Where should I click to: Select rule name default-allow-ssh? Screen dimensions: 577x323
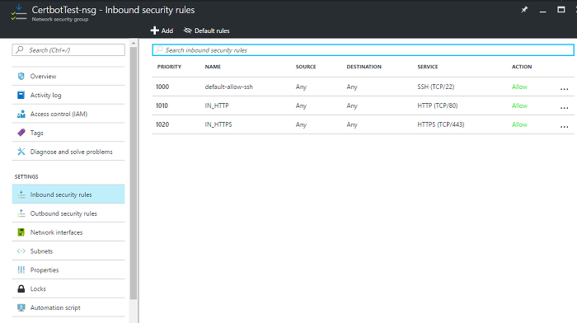pos(229,87)
